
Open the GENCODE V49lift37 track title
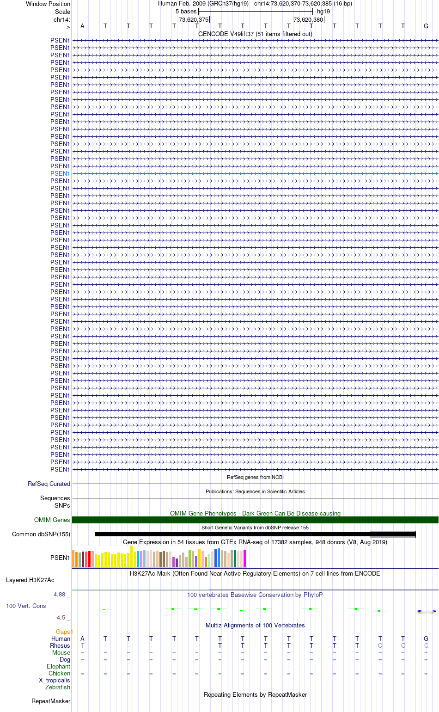coord(255,34)
